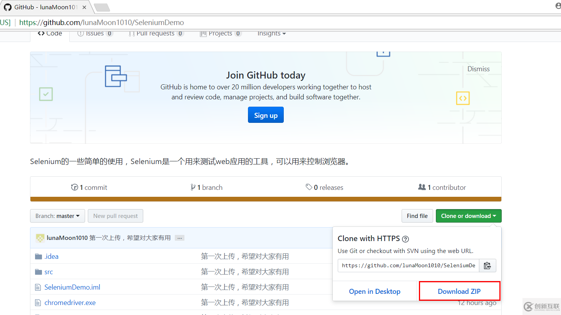The width and height of the screenshot is (561, 315).
Task: Open the Code tab
Action: 50,34
